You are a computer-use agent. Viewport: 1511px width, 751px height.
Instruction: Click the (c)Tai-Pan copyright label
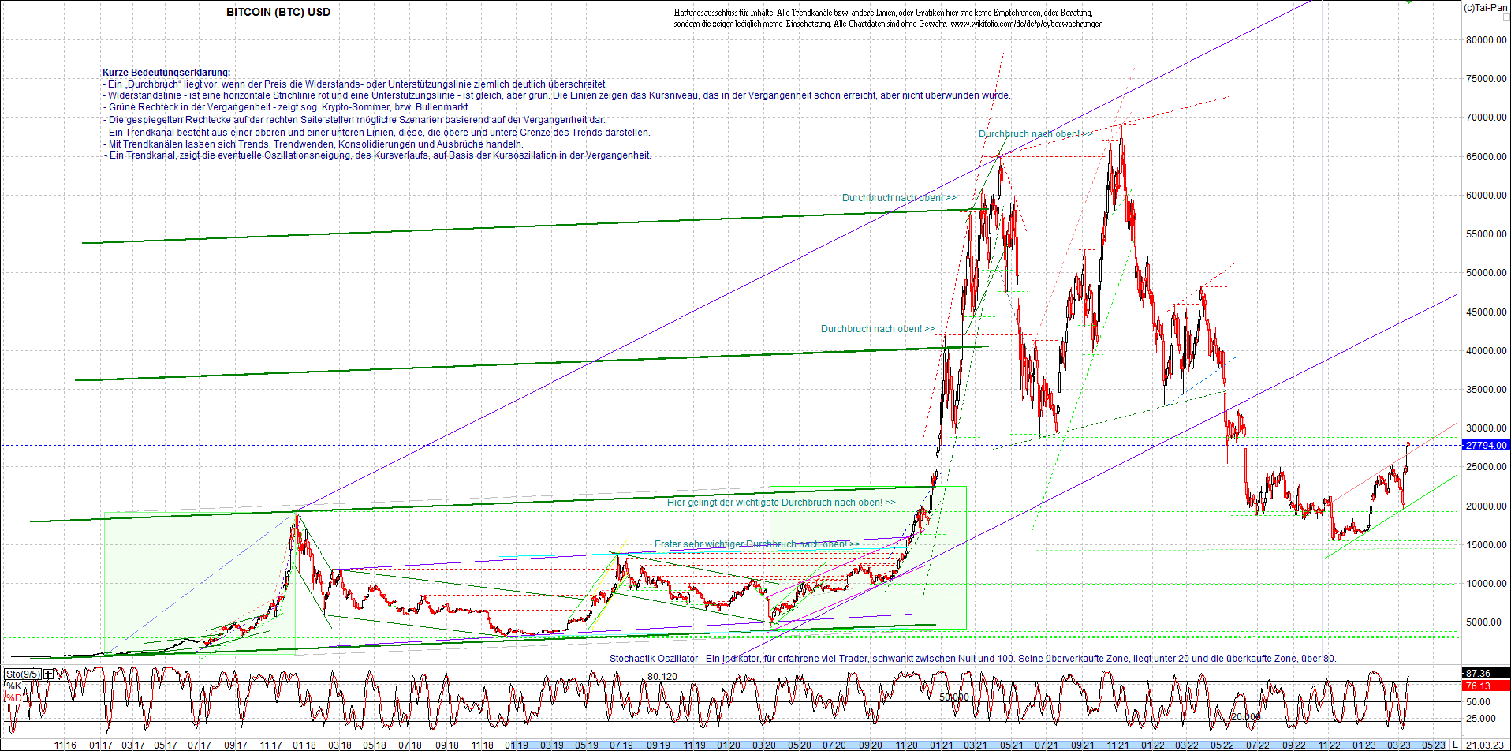coord(1486,8)
